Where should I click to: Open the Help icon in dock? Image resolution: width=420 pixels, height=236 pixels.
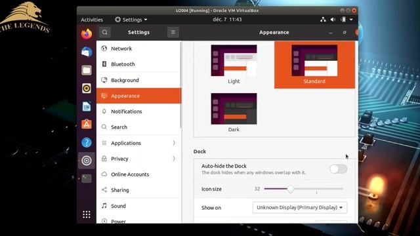pyautogui.click(x=86, y=142)
